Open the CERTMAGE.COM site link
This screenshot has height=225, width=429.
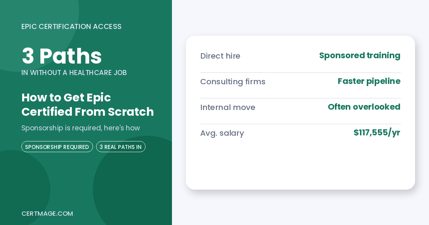(x=47, y=214)
